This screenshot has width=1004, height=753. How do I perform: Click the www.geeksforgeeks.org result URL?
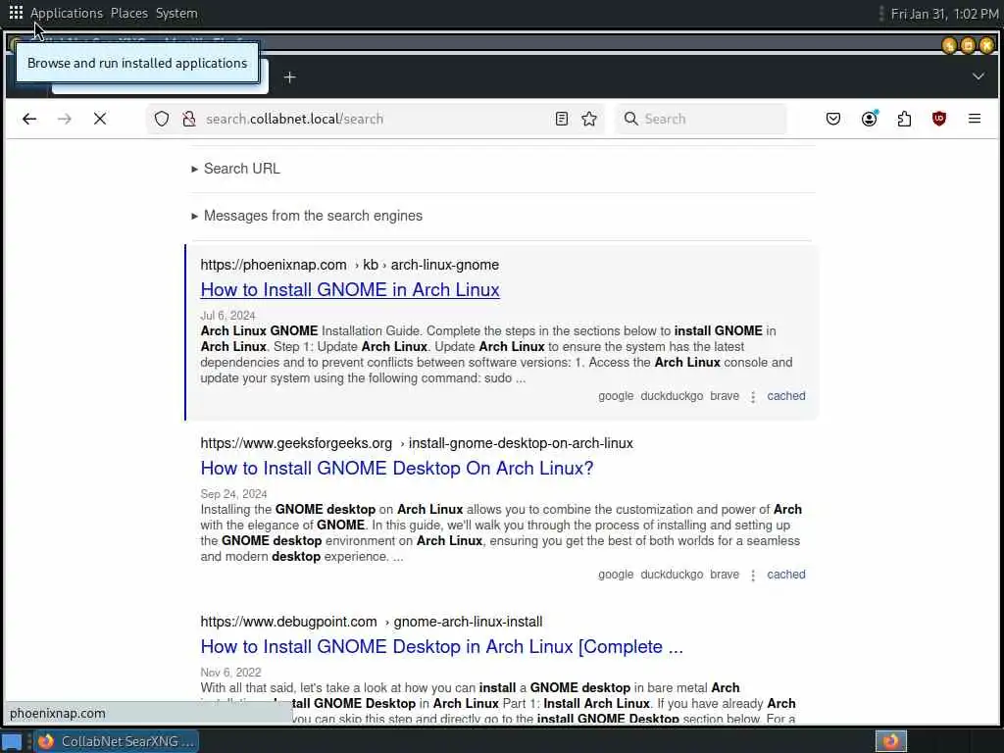(417, 444)
